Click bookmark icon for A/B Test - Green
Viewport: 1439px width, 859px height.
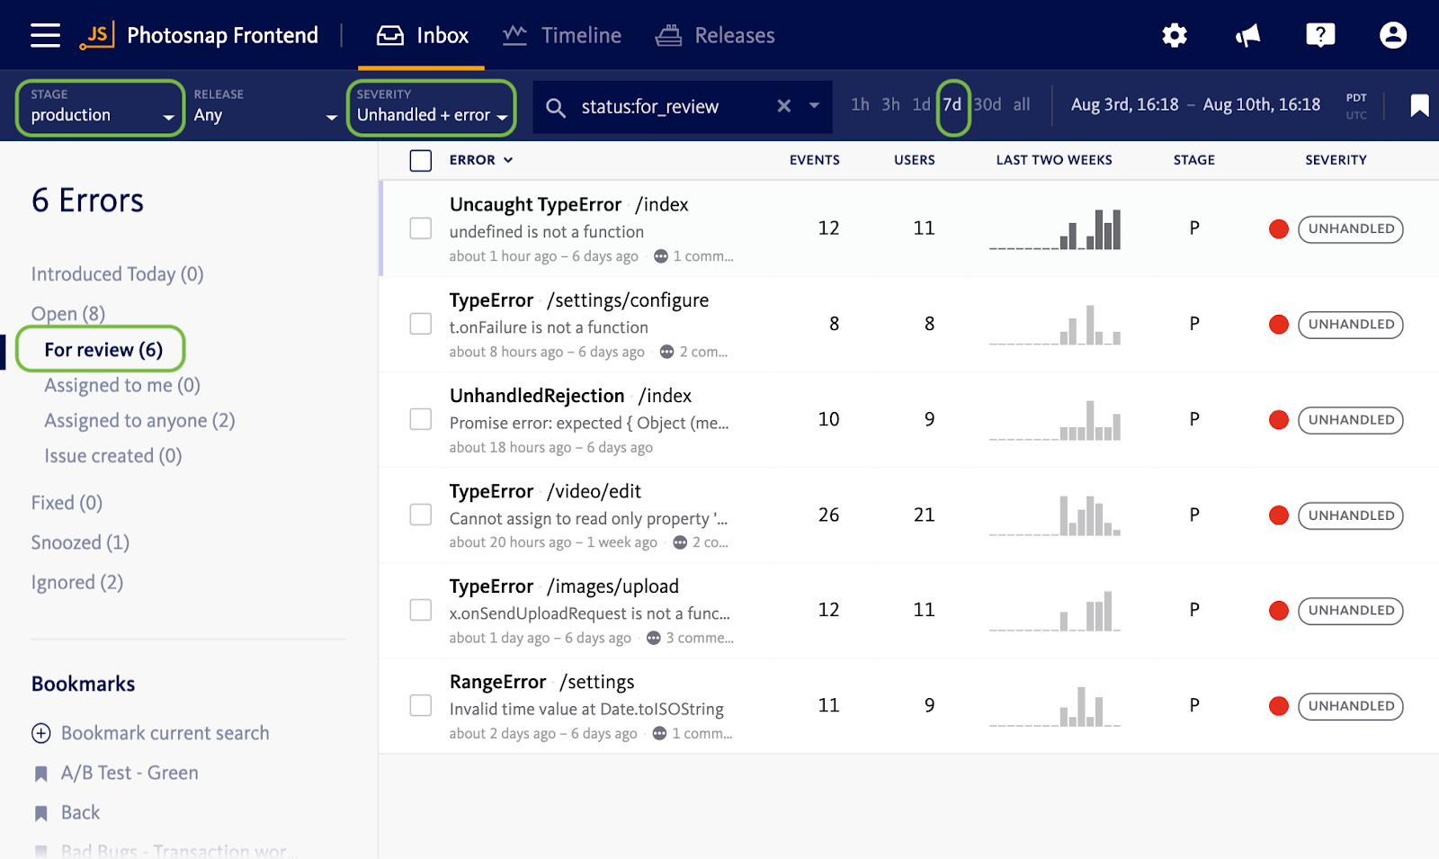pyautogui.click(x=41, y=774)
